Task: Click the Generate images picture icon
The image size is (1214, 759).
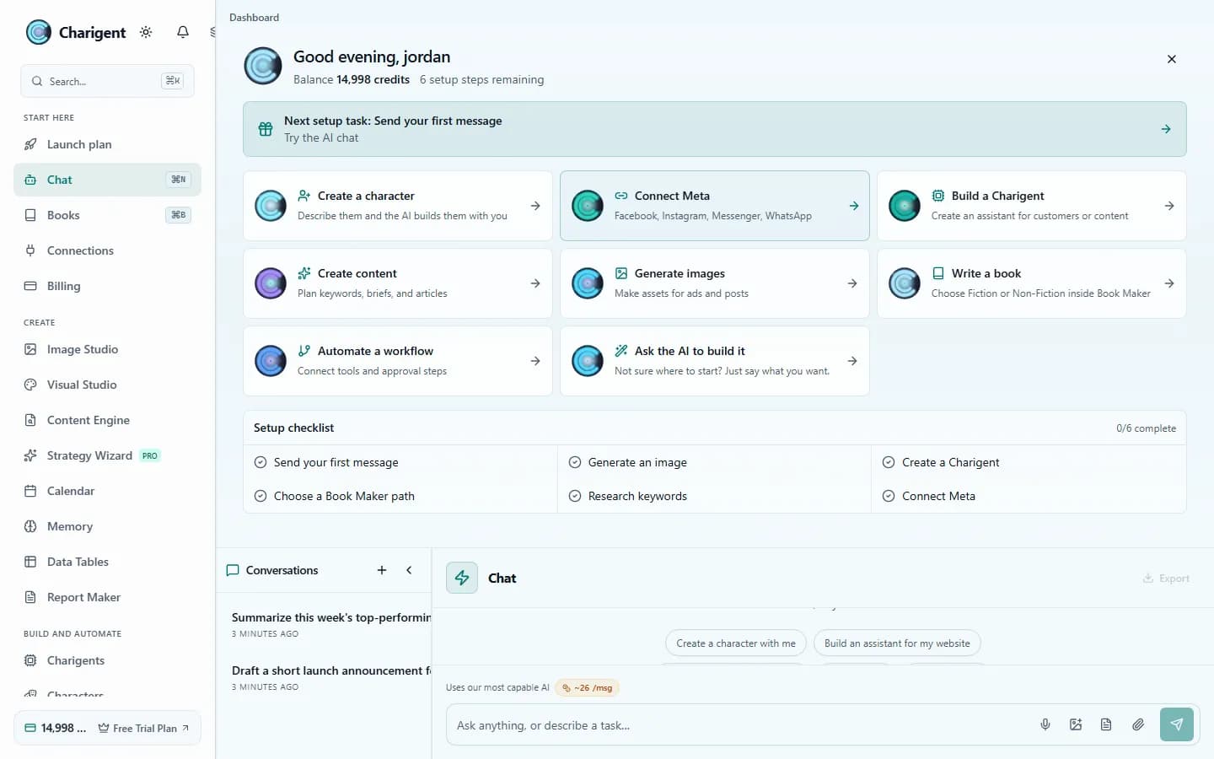Action: 621,273
